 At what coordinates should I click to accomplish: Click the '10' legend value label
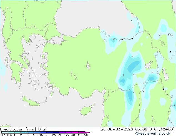[x=35, y=135]
